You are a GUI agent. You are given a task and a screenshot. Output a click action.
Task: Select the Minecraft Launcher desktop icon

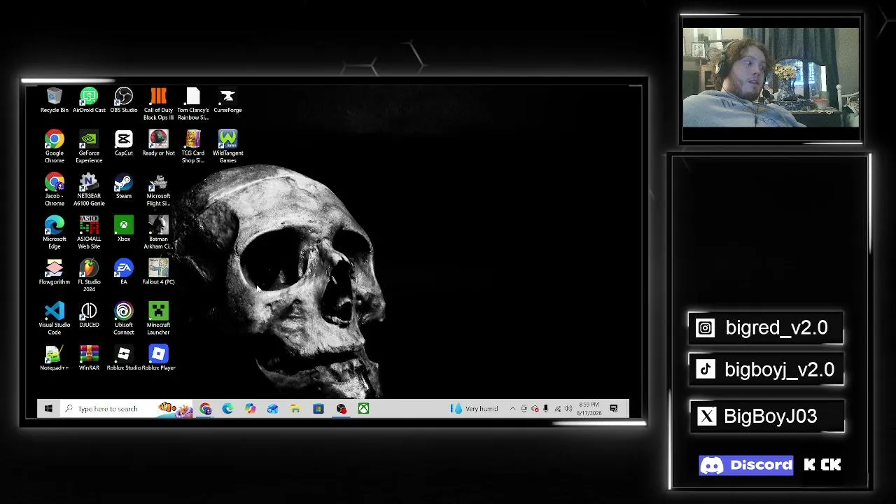158,318
